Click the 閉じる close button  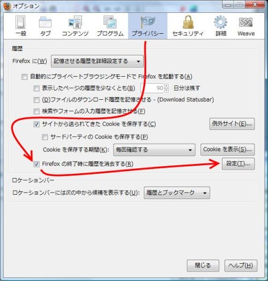(203, 265)
